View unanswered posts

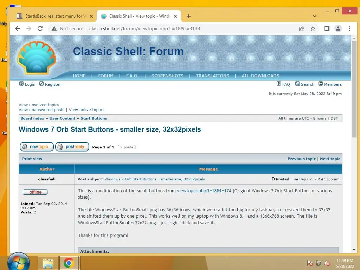(41, 110)
